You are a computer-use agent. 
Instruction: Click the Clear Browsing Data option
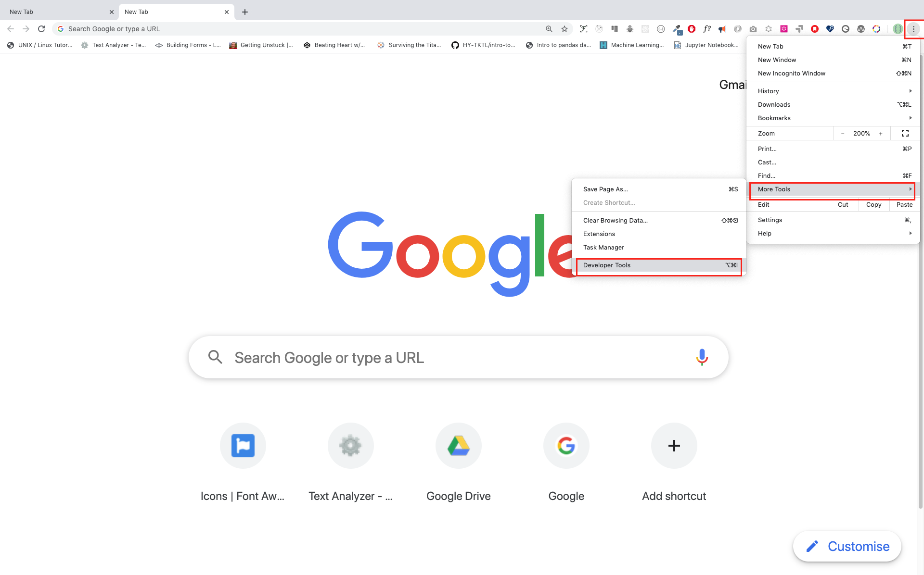point(615,220)
